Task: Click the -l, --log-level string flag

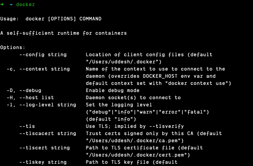Action: pos(41,105)
